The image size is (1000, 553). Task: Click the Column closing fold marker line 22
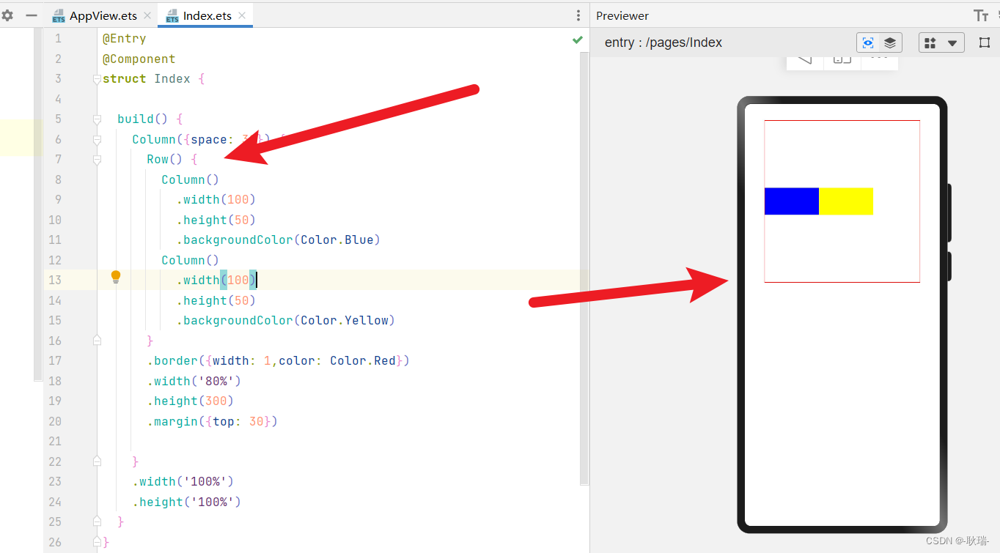tap(97, 461)
